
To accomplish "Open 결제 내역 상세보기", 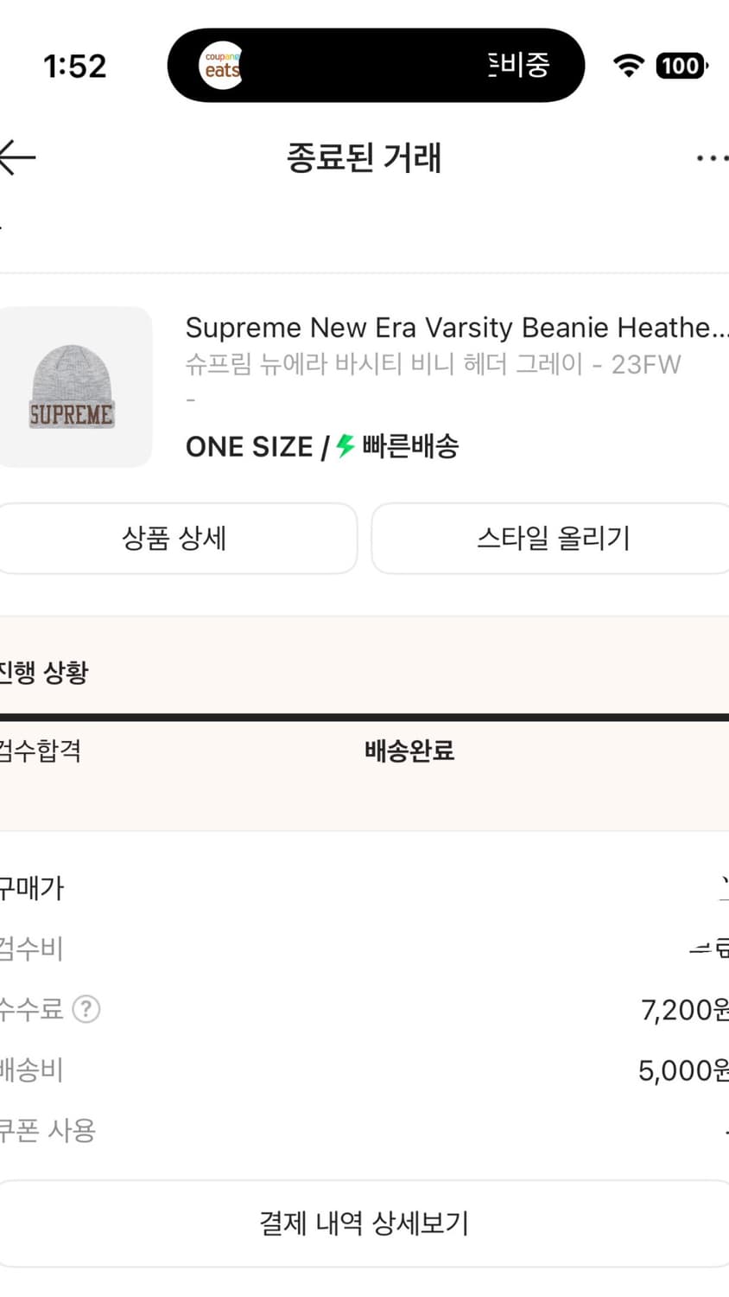I will point(364,1224).
